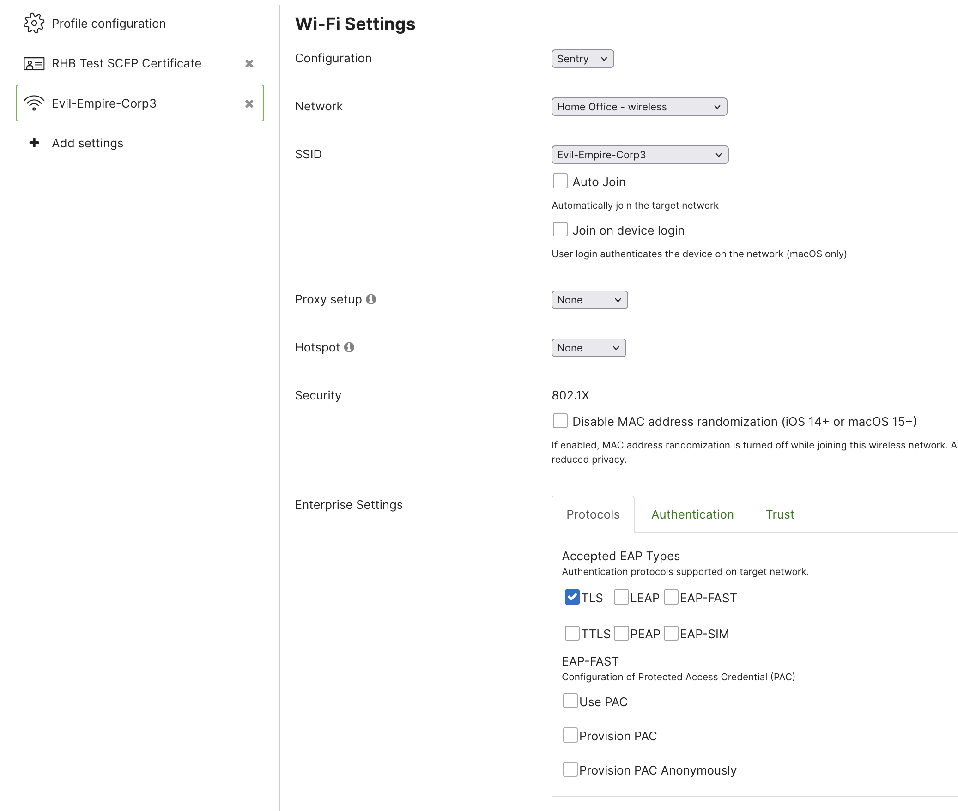The width and height of the screenshot is (958, 811).
Task: Open the Network dropdown Home Office - wireless
Action: coord(639,107)
